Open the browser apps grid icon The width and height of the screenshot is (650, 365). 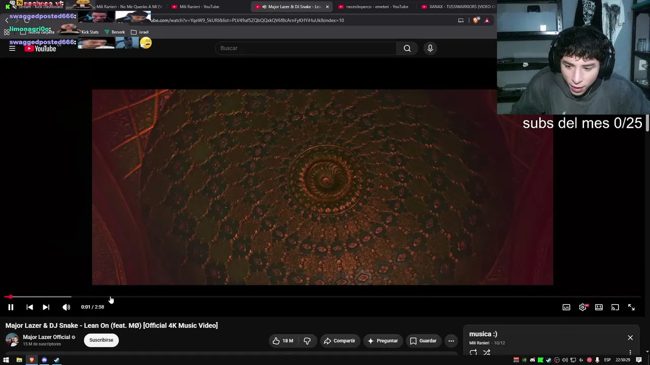coord(7,32)
